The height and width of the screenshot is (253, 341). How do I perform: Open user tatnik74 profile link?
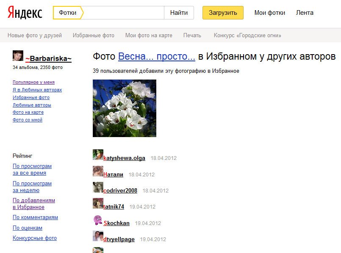pos(114,206)
